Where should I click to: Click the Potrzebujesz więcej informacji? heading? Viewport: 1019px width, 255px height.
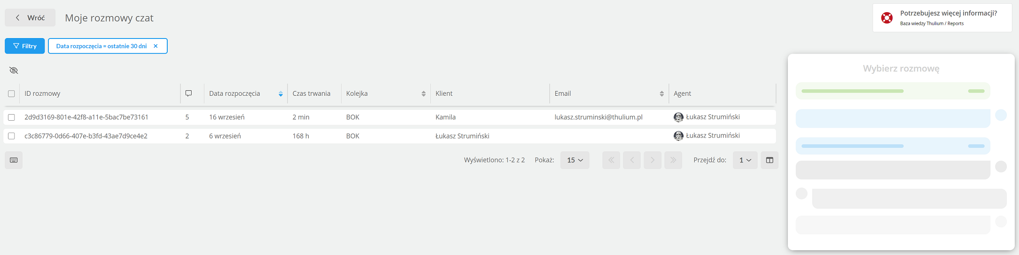coord(949,13)
